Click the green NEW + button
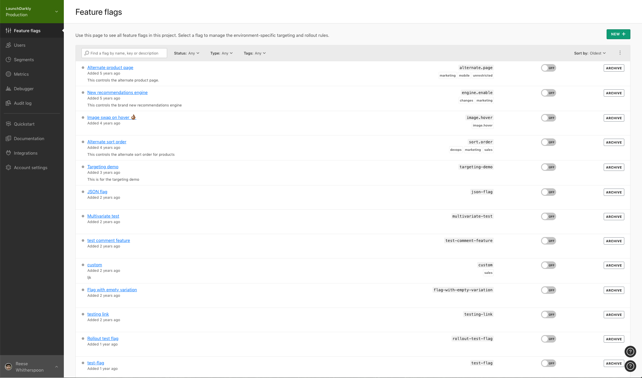Image resolution: width=642 pixels, height=378 pixels. point(618,34)
